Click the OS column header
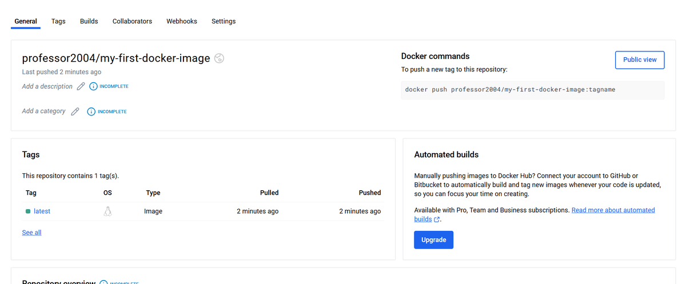The width and height of the screenshot is (686, 284). click(107, 193)
